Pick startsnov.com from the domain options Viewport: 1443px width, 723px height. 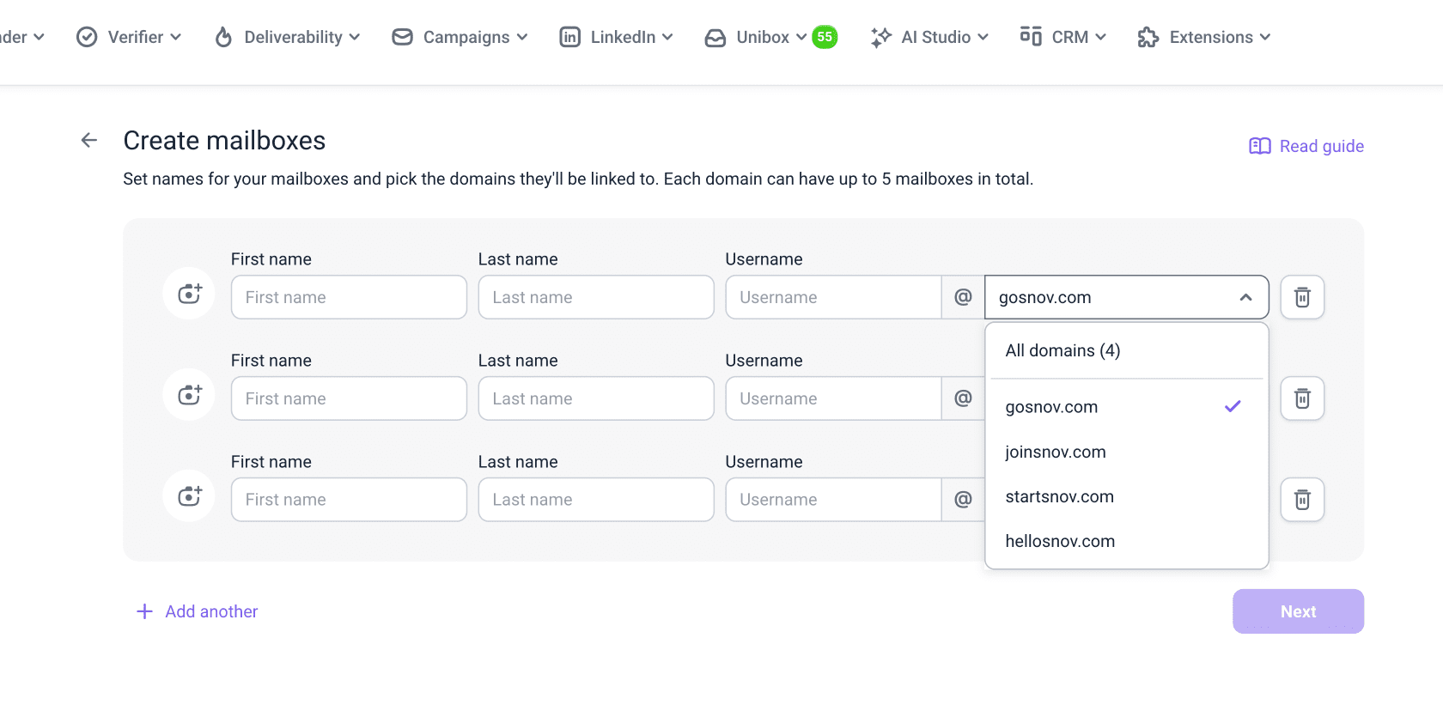pyautogui.click(x=1059, y=496)
